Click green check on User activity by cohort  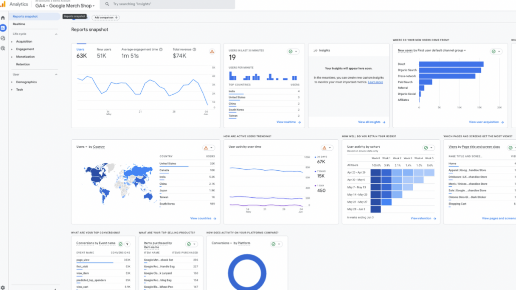[x=426, y=148]
